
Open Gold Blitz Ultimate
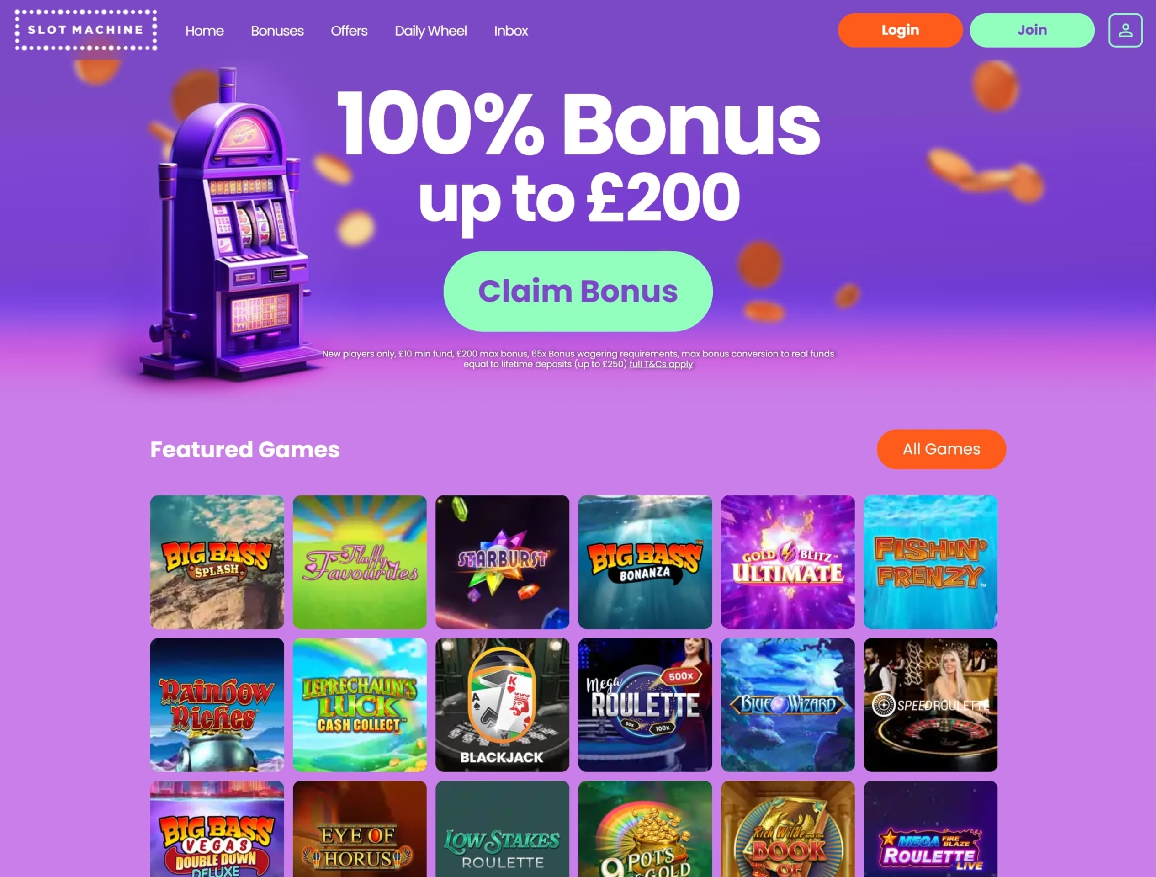[x=788, y=562]
